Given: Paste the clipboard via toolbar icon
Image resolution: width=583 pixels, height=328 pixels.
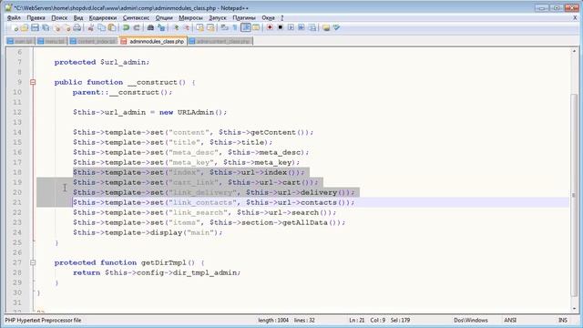Looking at the screenshot, I should point(111,28).
